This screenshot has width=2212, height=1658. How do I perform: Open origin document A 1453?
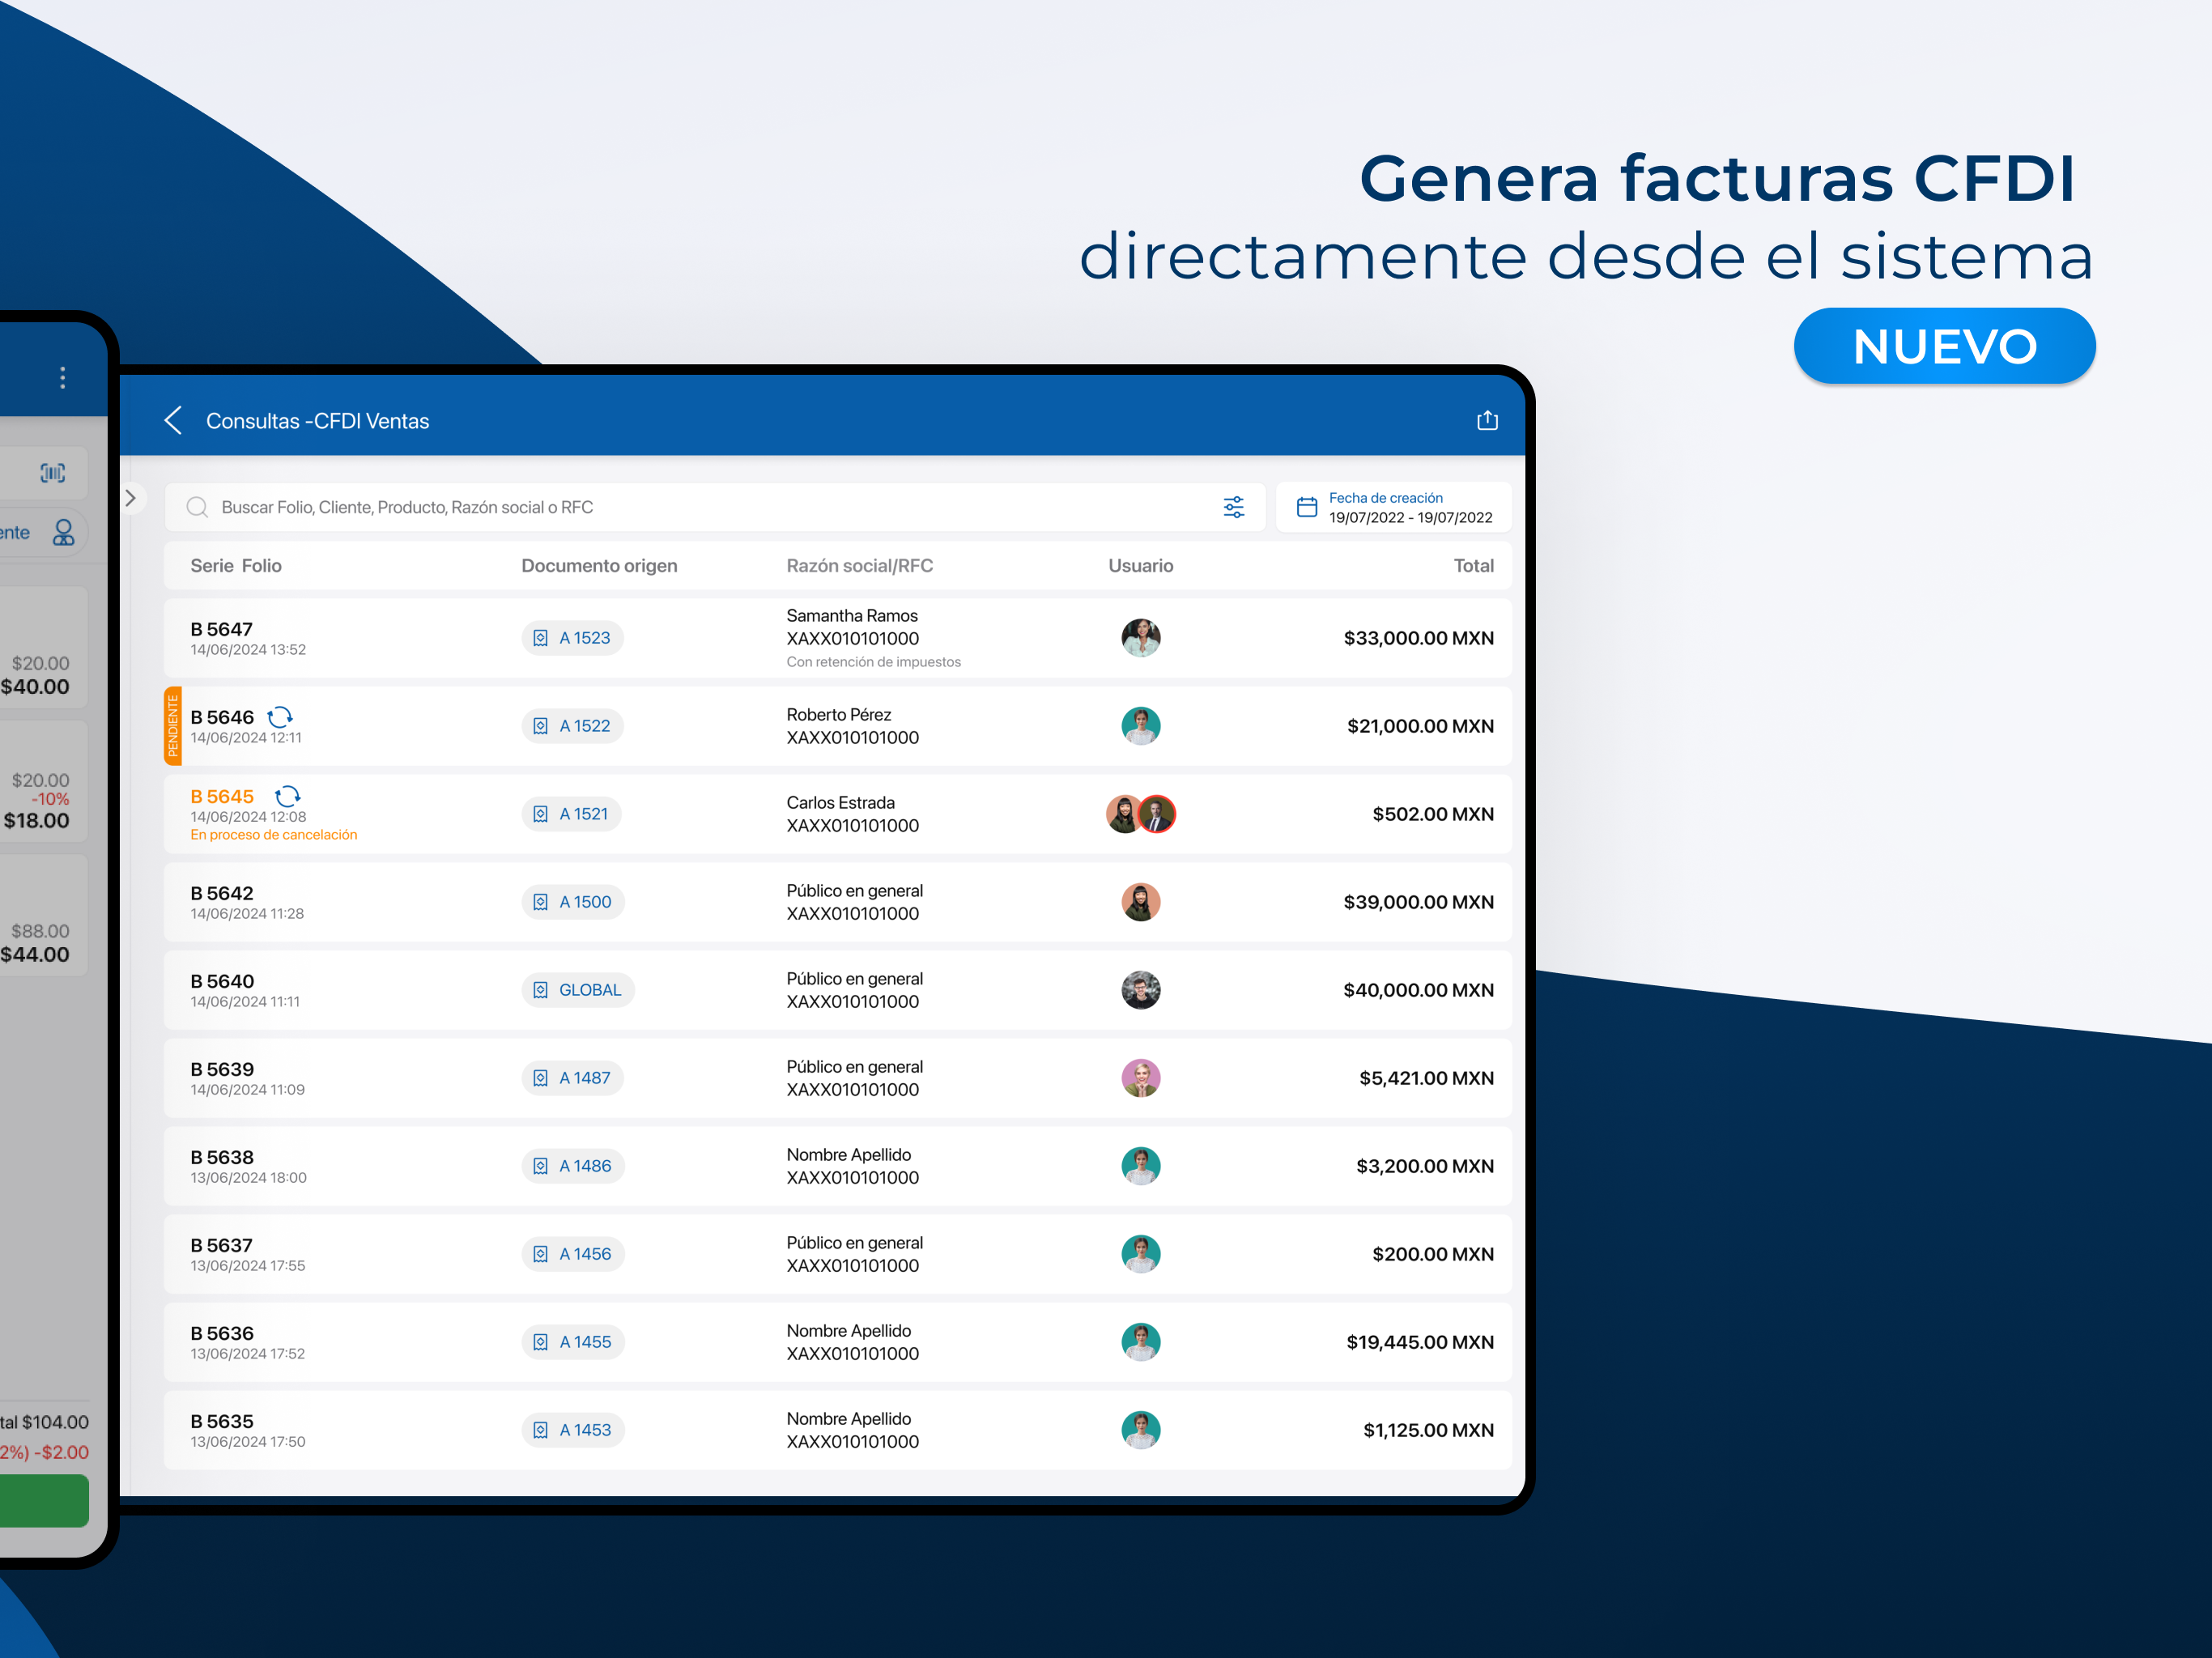point(573,1430)
